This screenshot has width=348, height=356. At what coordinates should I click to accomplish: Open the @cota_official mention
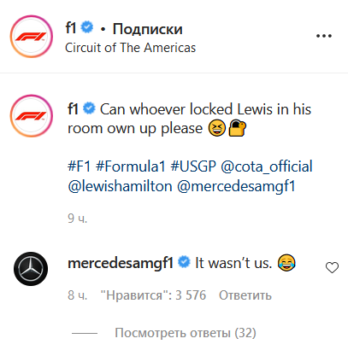[267, 166]
